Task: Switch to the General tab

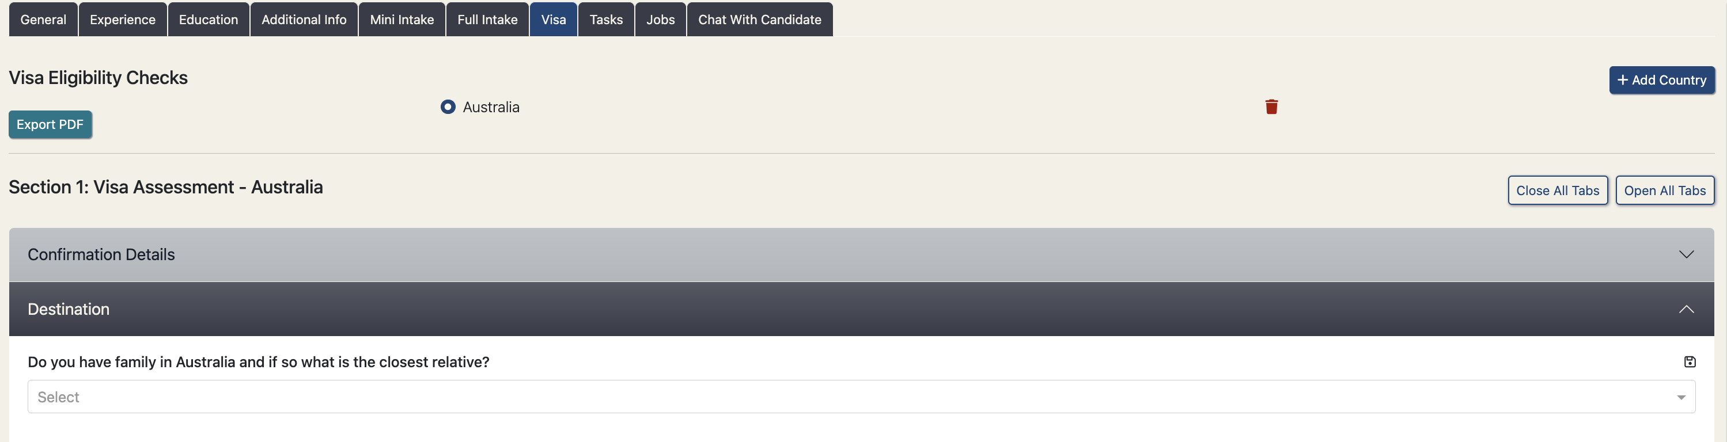Action: tap(43, 20)
